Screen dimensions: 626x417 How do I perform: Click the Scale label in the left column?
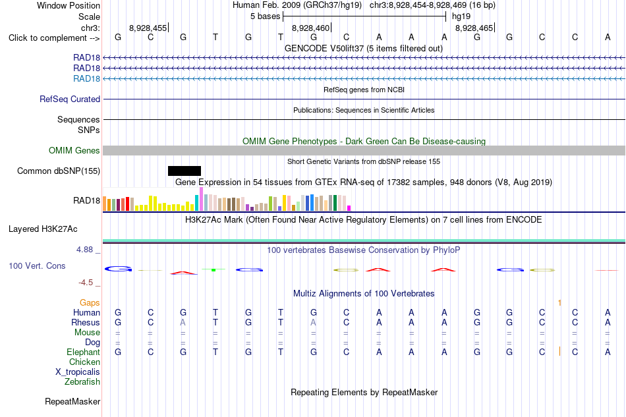pos(90,16)
